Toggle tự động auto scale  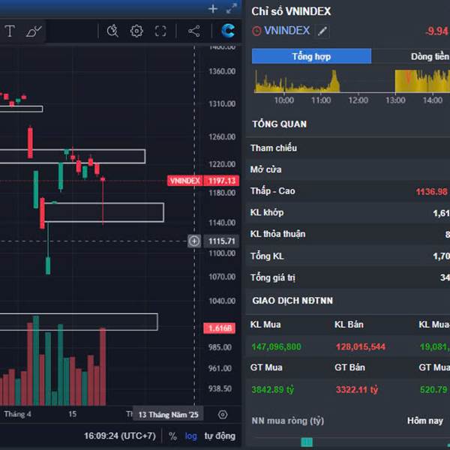point(220,436)
